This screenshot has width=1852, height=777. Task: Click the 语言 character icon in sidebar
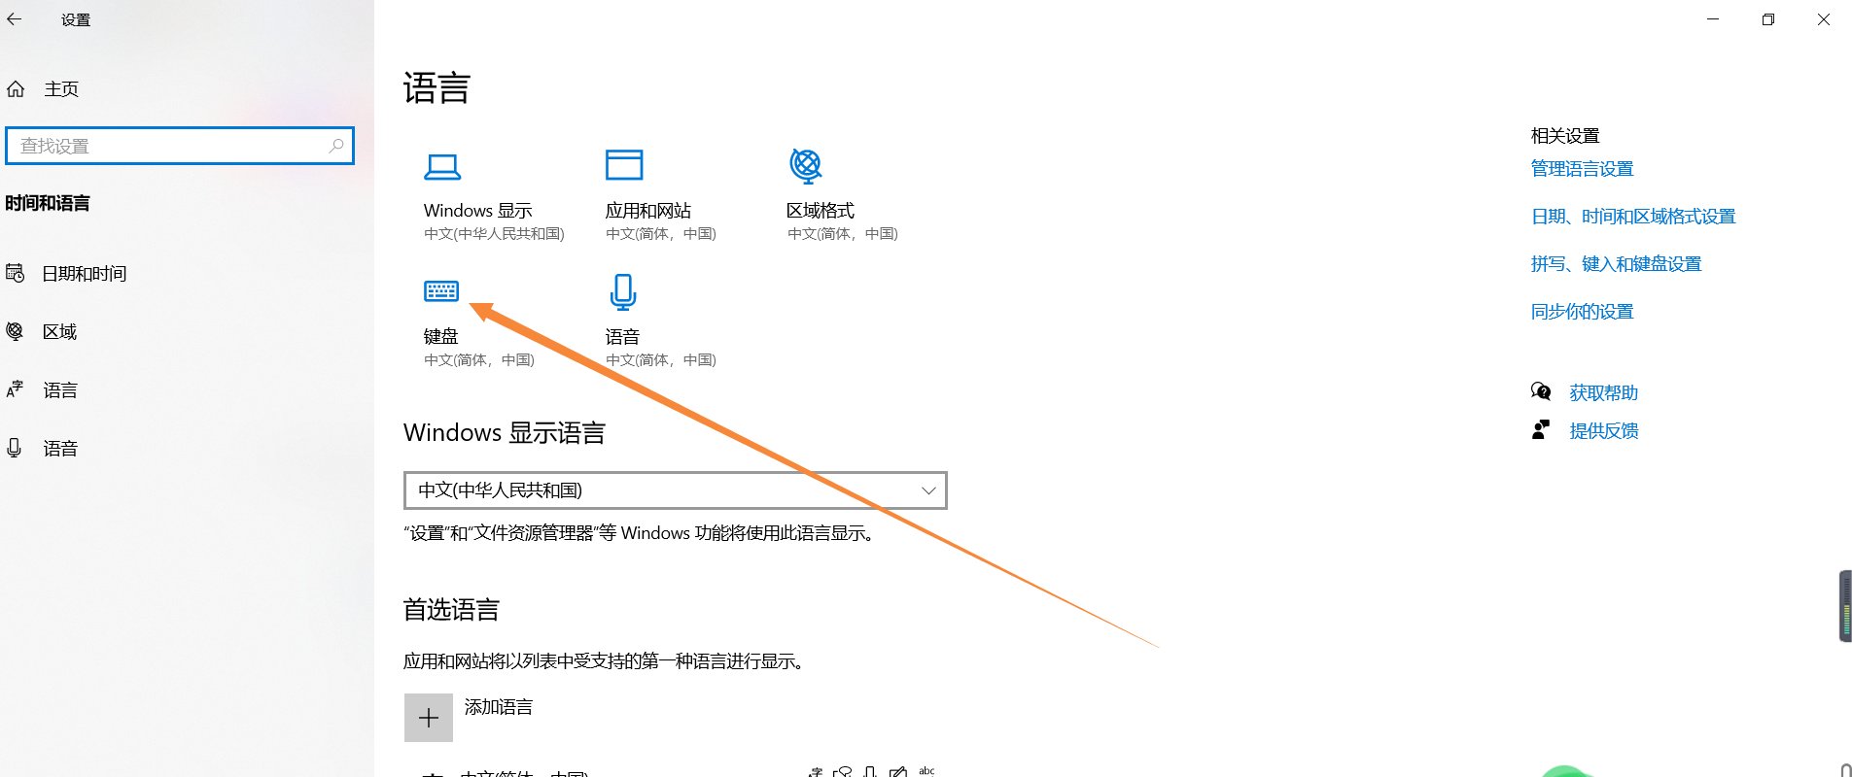[x=15, y=389]
